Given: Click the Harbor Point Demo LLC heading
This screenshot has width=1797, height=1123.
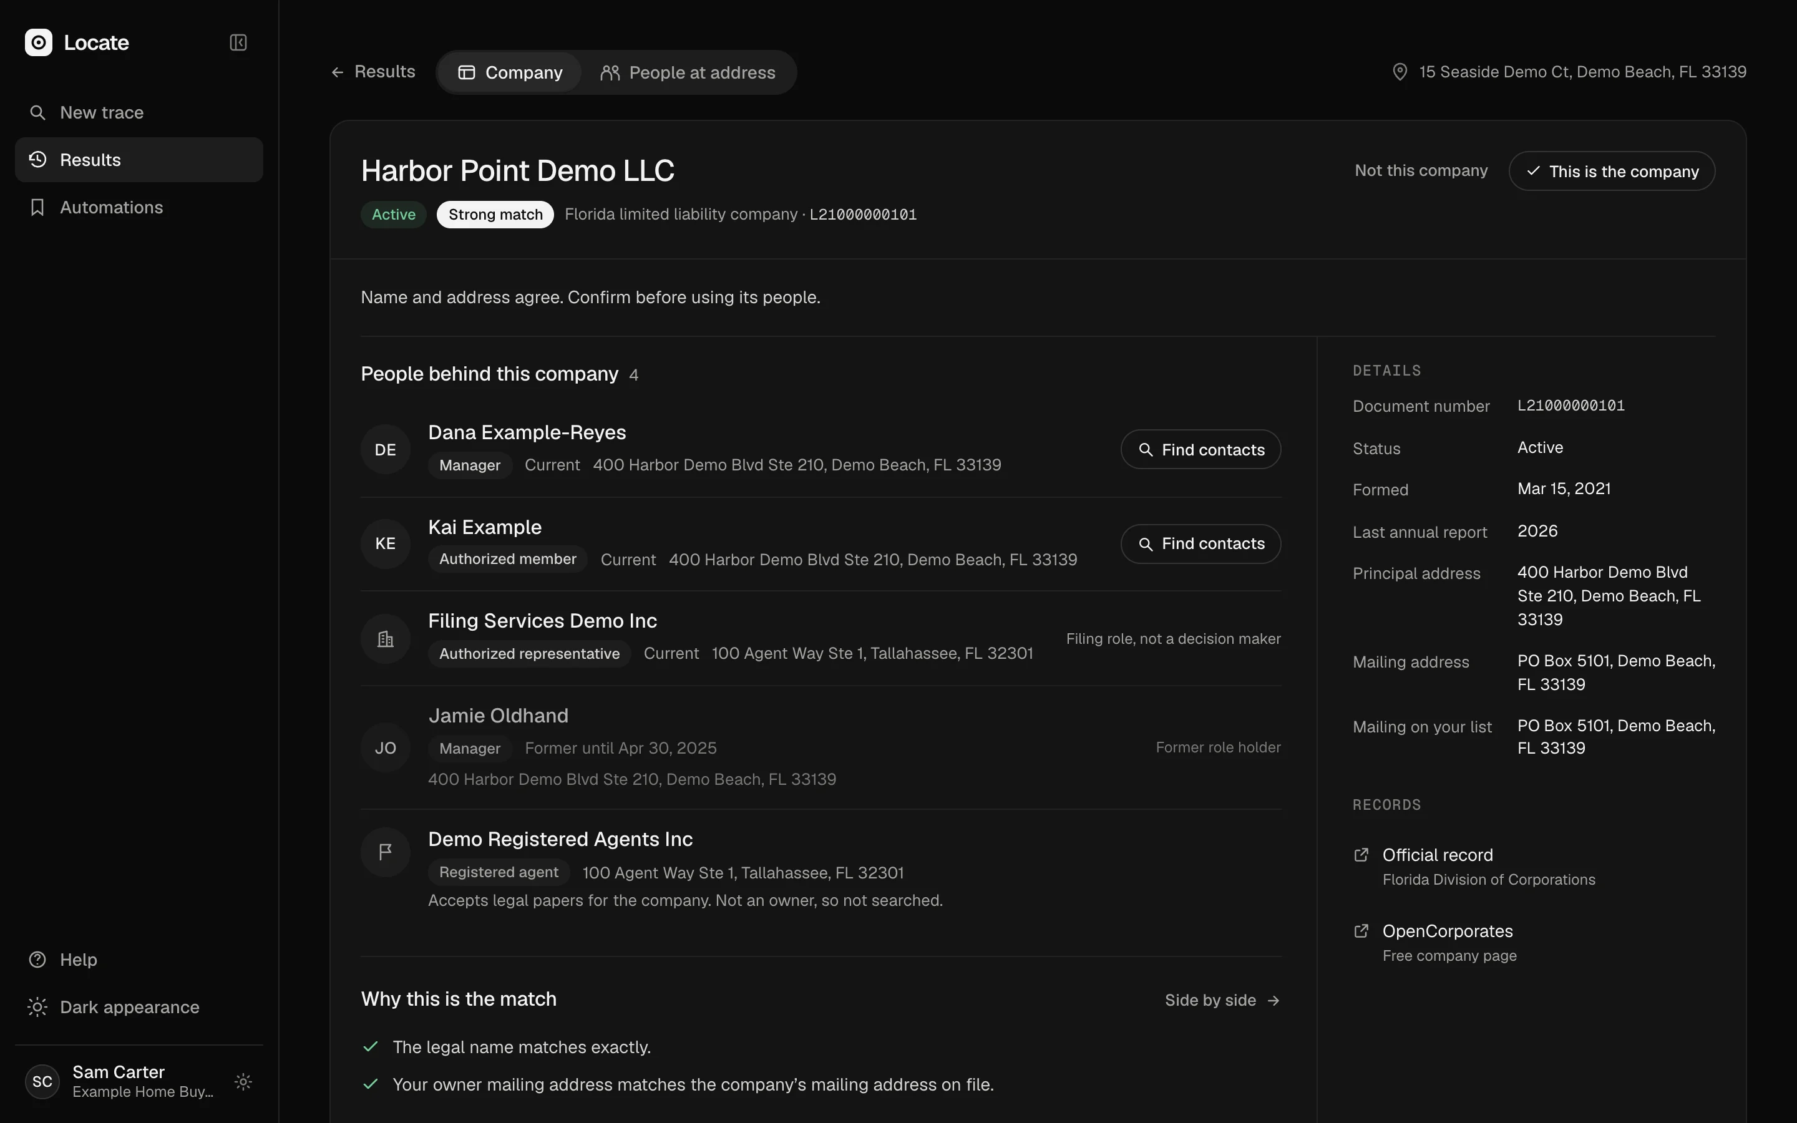Looking at the screenshot, I should coord(517,171).
